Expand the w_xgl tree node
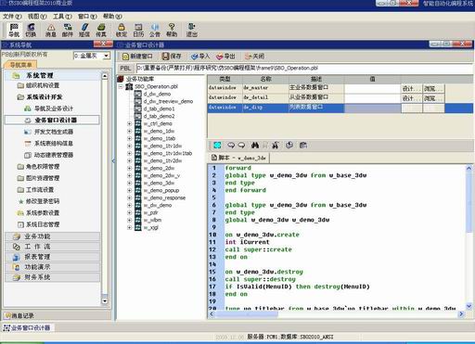 130,227
